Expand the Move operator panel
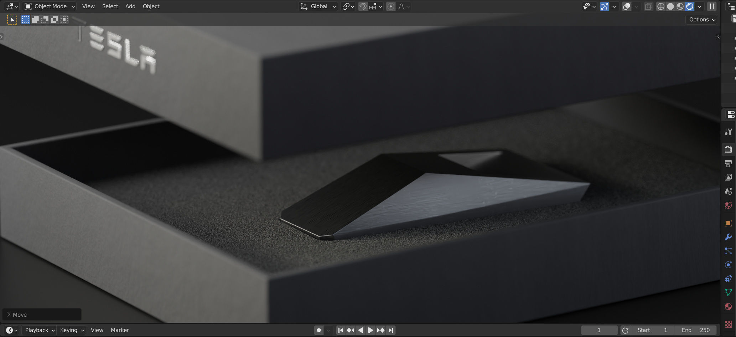736x337 pixels. point(42,315)
